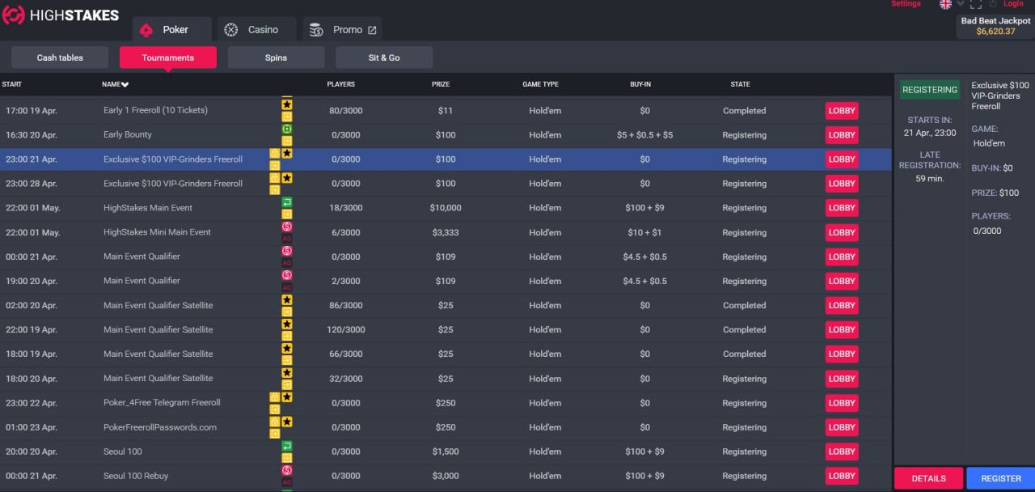The image size is (1035, 492).
Task: Toggle sort arrow on the Name column
Action: tap(125, 85)
